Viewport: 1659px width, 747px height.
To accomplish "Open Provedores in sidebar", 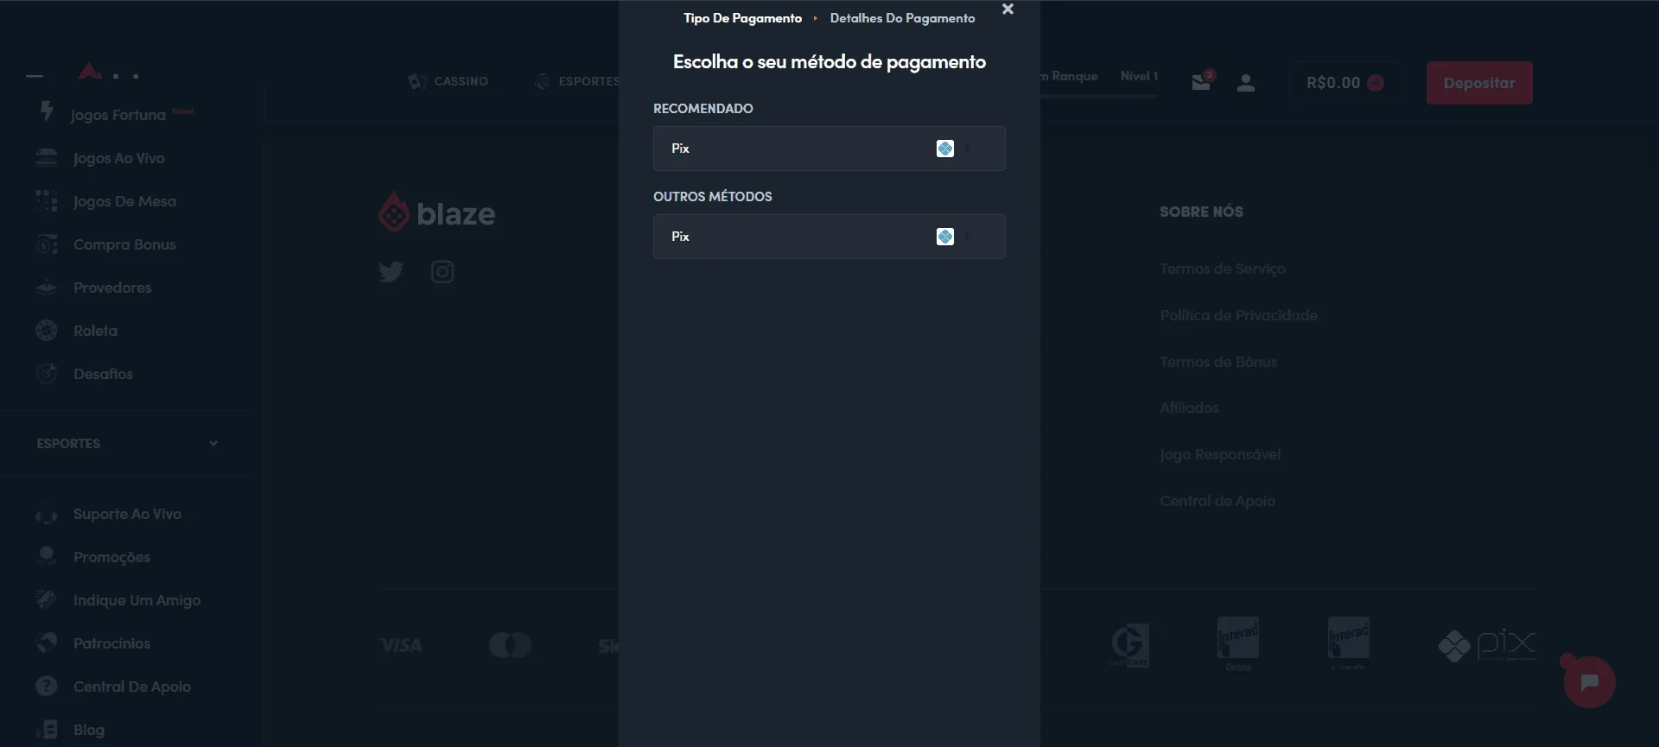I will tap(112, 288).
